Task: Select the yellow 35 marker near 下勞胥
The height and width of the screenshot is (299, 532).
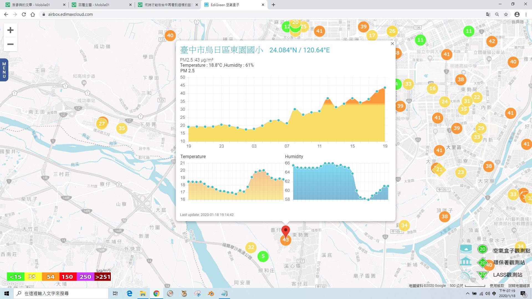Action: coord(122,128)
